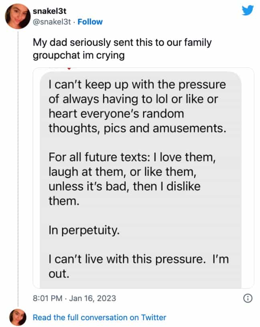Image resolution: width=260 pixels, height=327 pixels.
Task: Click the @snakel3t handle
Action: pyautogui.click(x=52, y=22)
